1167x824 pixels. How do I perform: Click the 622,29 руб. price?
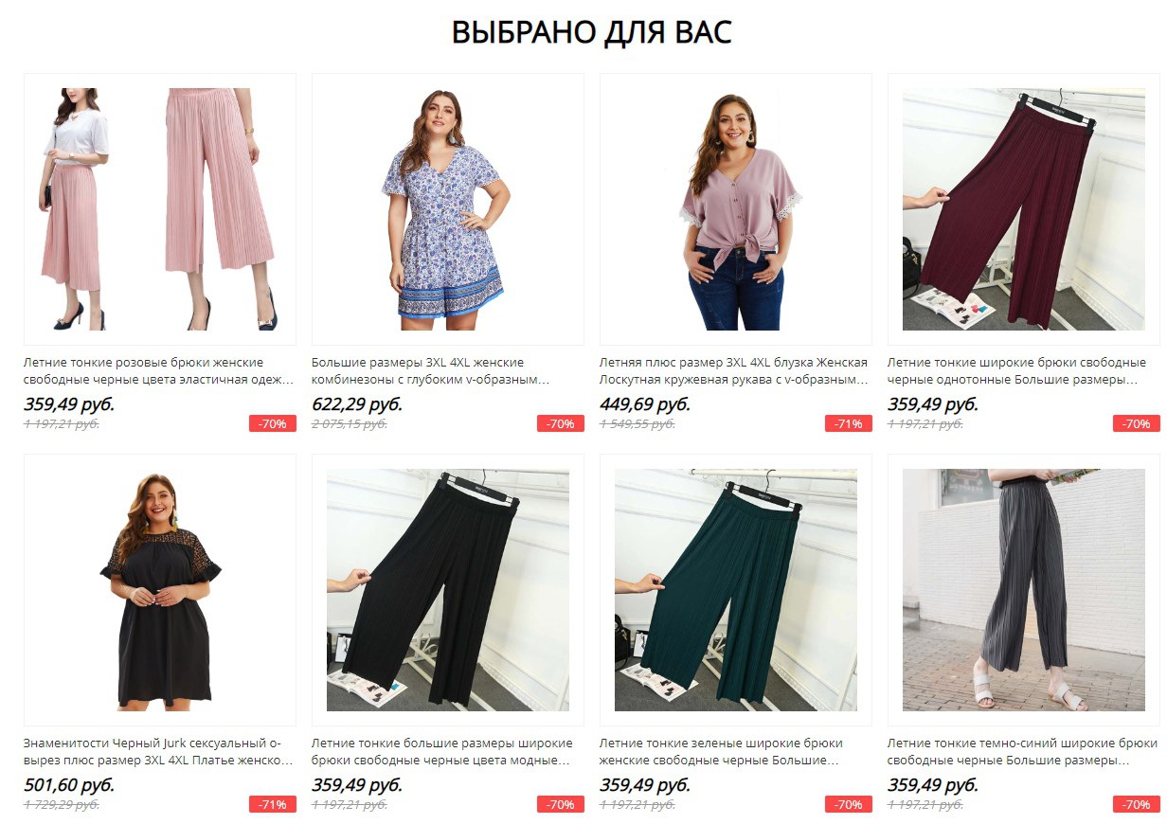point(357,404)
